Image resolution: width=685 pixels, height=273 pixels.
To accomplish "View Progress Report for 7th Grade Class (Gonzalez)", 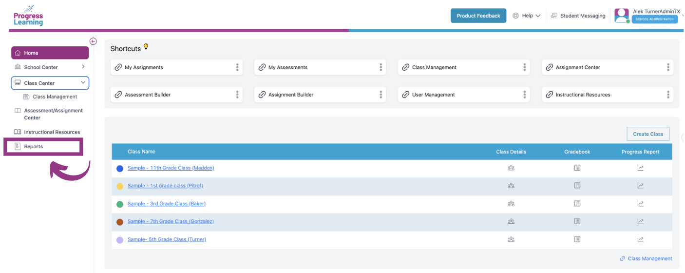I will pyautogui.click(x=641, y=221).
